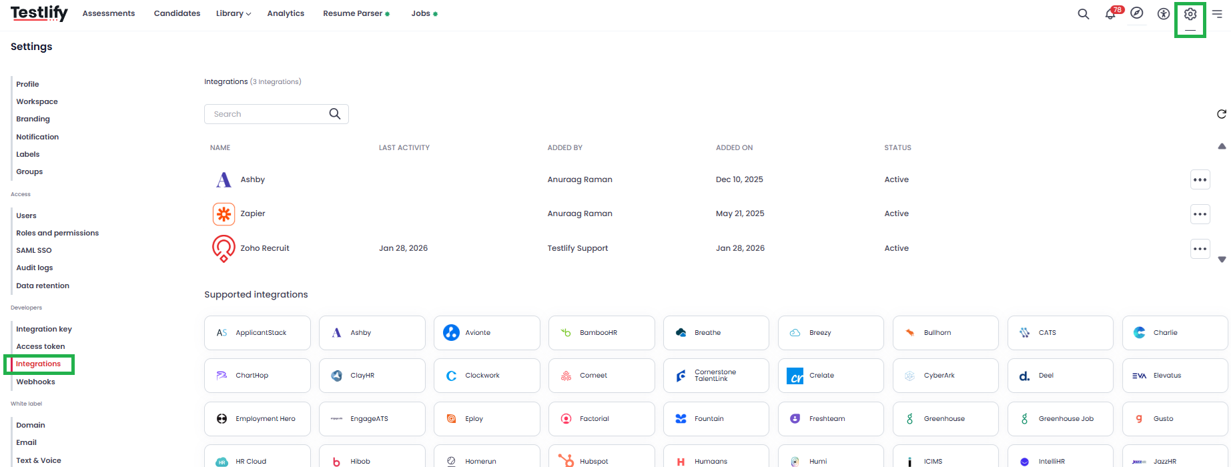Select the CATS integration card

[x=1061, y=333]
